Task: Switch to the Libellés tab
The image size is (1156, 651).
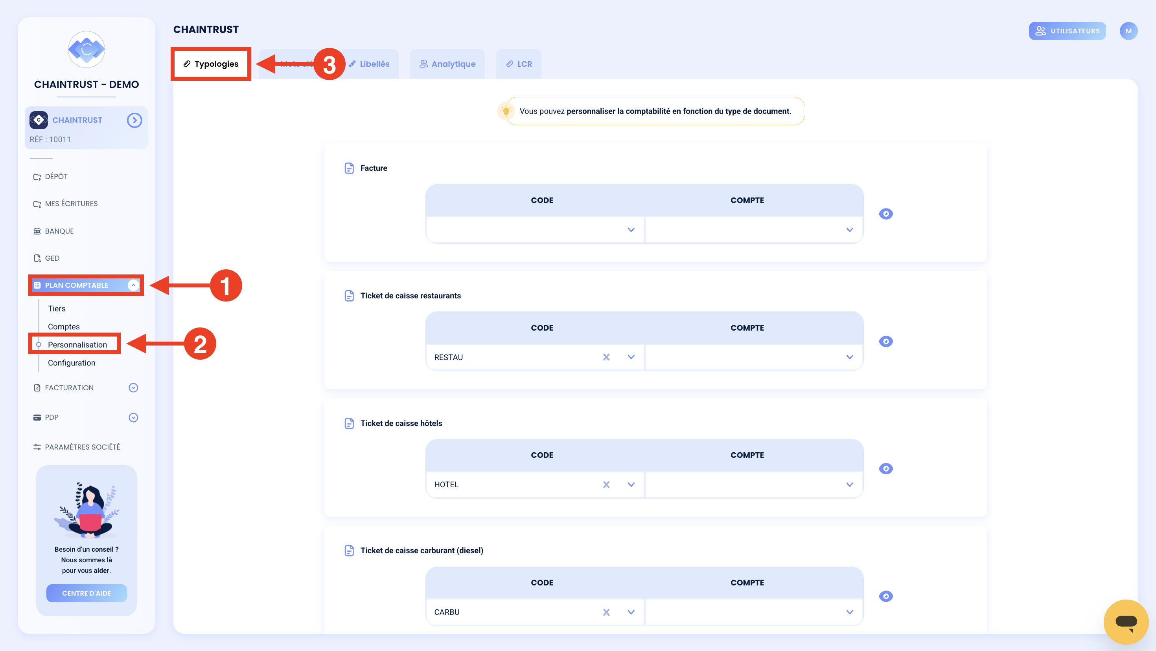Action: click(369, 64)
